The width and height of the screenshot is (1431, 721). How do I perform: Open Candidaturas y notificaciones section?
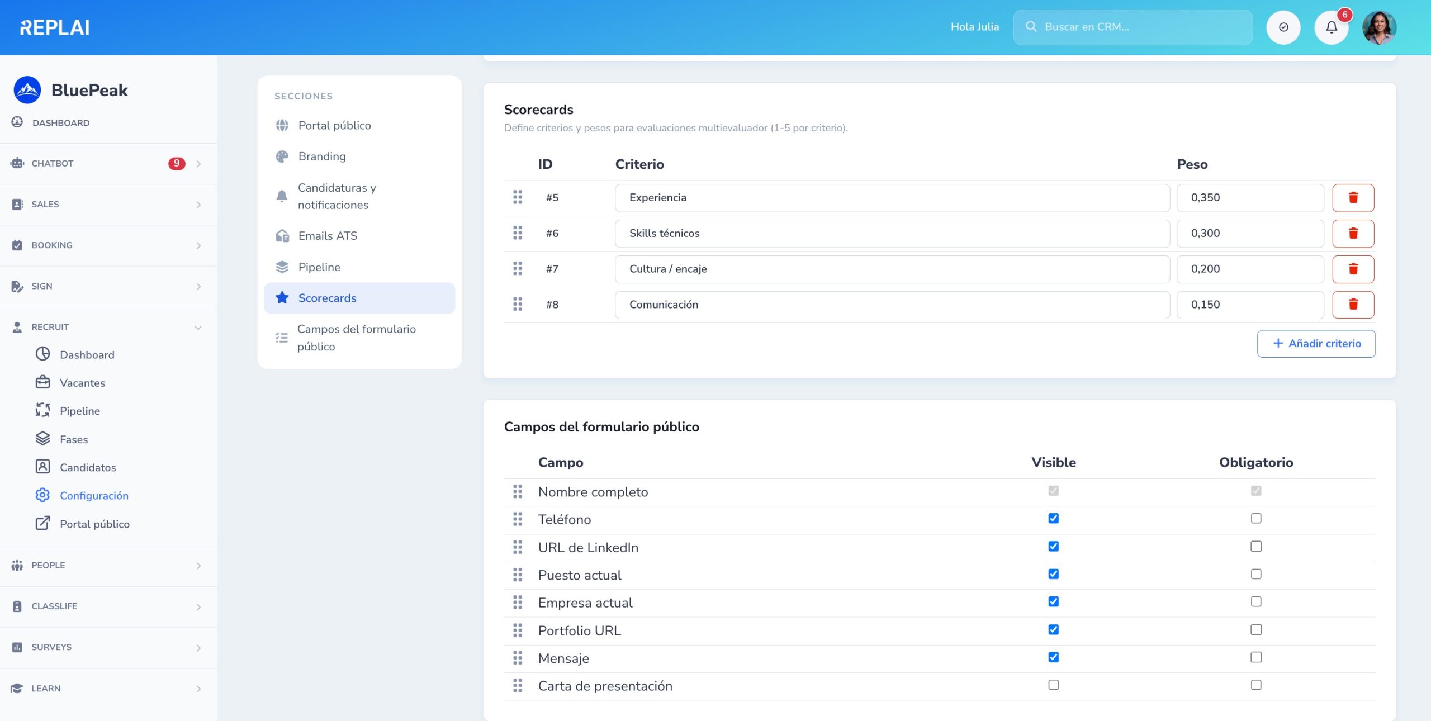pos(359,196)
